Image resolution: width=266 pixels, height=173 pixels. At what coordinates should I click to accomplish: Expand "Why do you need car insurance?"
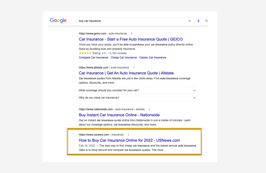[x=194, y=98]
